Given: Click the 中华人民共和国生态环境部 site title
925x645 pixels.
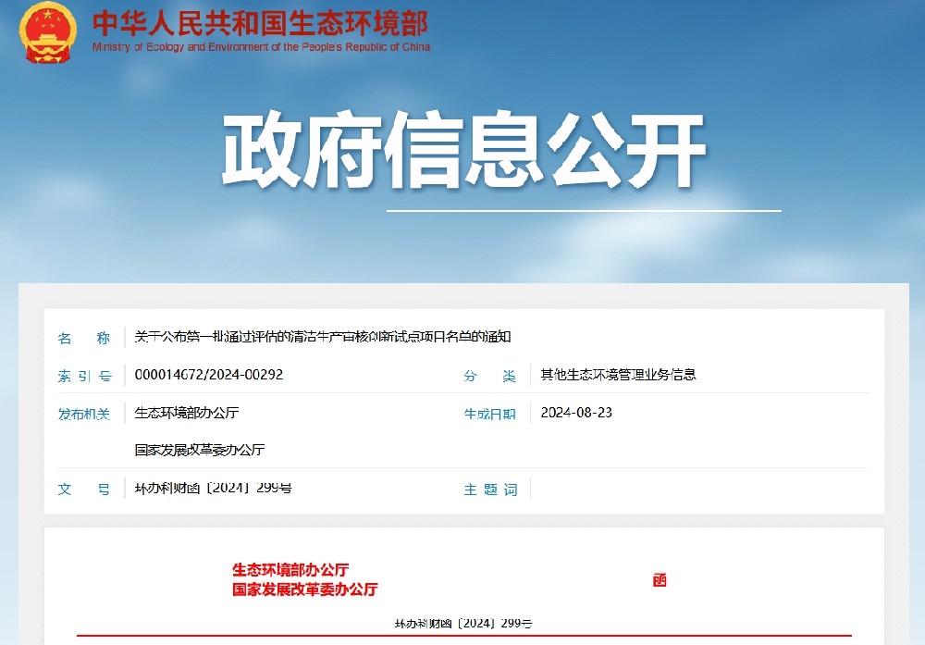Looking at the screenshot, I should click(x=259, y=22).
